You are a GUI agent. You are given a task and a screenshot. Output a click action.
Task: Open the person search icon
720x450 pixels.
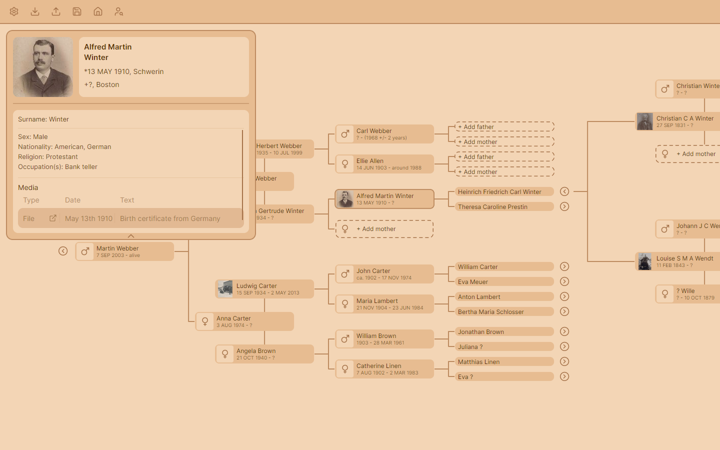click(x=118, y=11)
